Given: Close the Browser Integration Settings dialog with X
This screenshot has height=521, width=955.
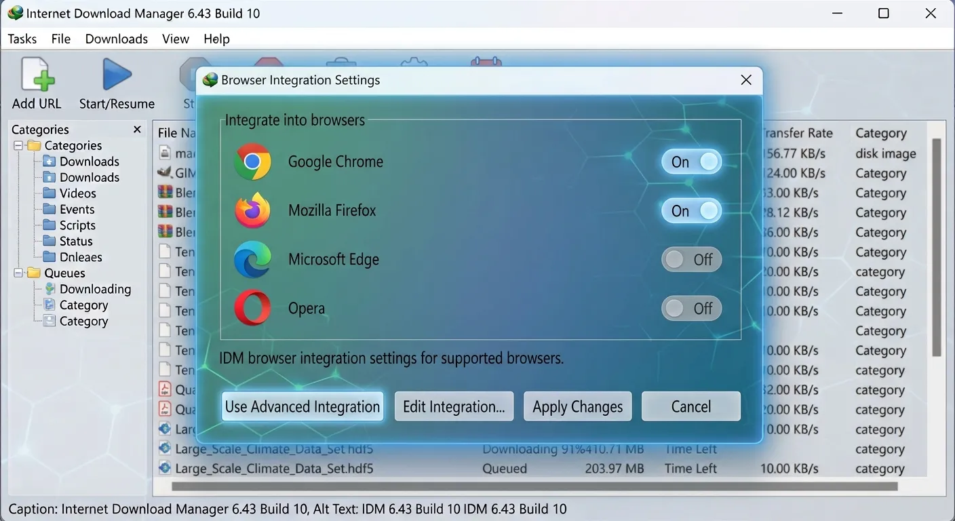Looking at the screenshot, I should (746, 80).
